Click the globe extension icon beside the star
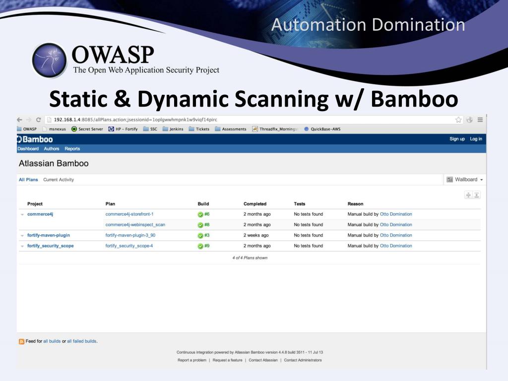 [x=469, y=120]
